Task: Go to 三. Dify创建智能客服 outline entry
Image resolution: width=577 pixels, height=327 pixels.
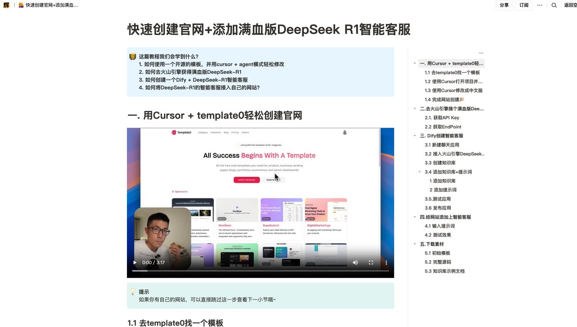Action: tap(441, 136)
